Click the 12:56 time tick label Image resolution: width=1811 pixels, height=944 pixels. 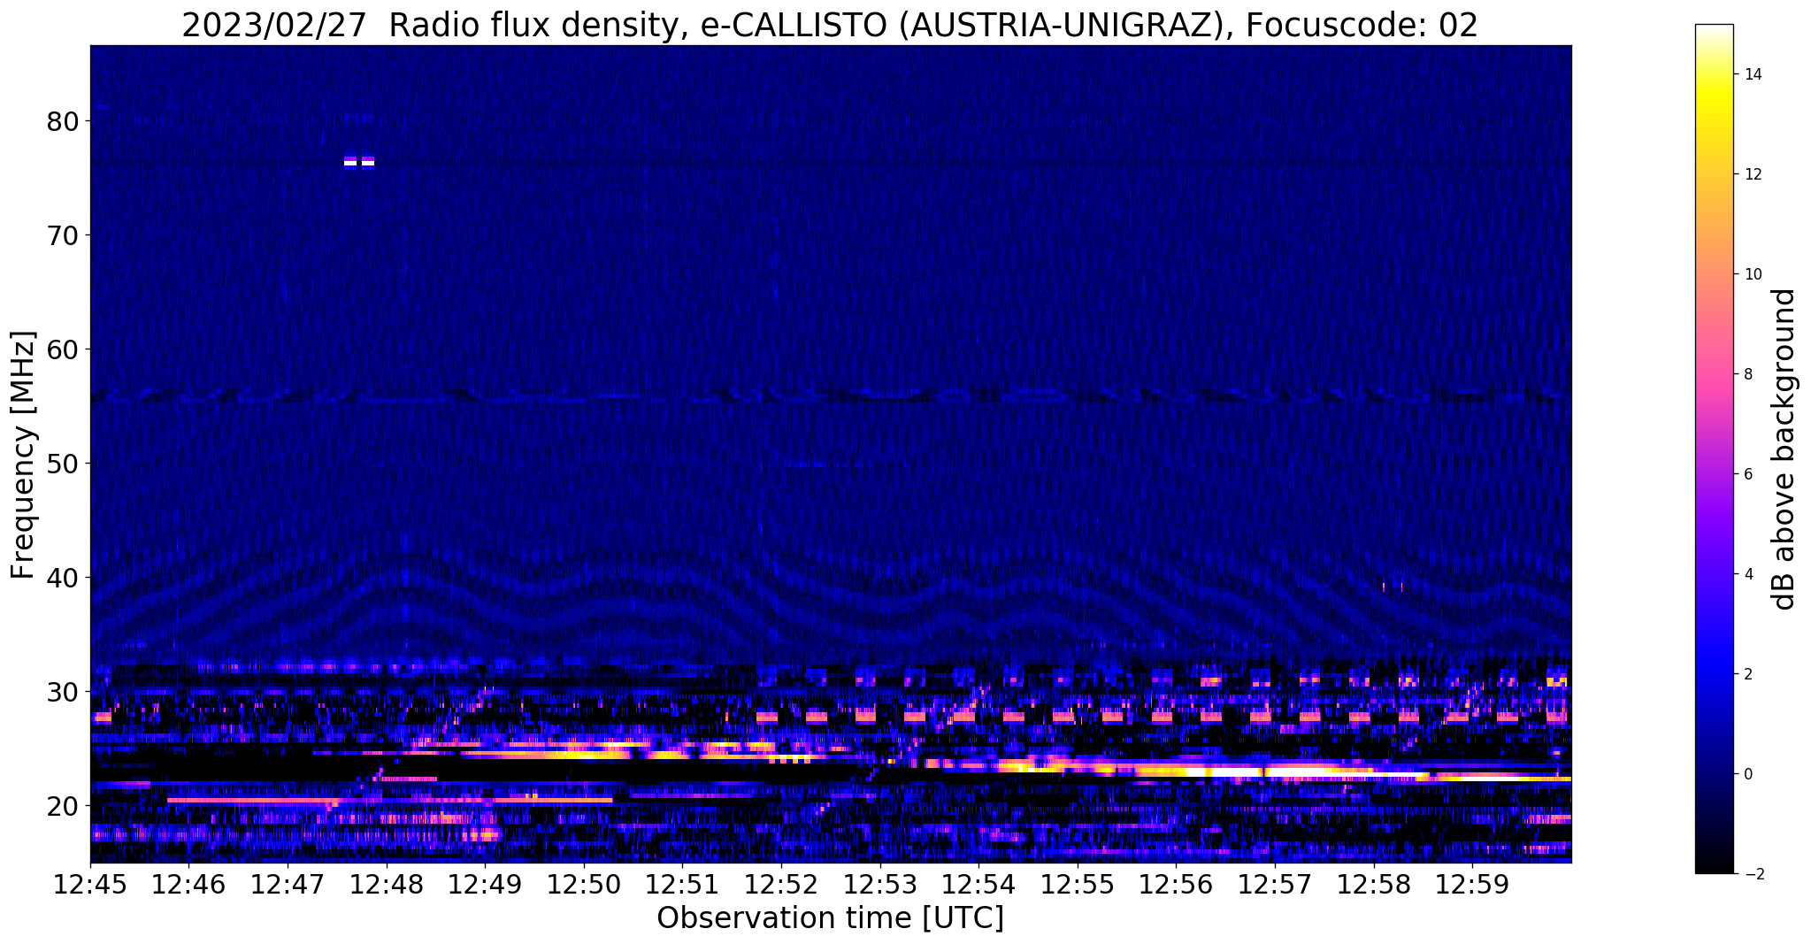coord(1176,884)
